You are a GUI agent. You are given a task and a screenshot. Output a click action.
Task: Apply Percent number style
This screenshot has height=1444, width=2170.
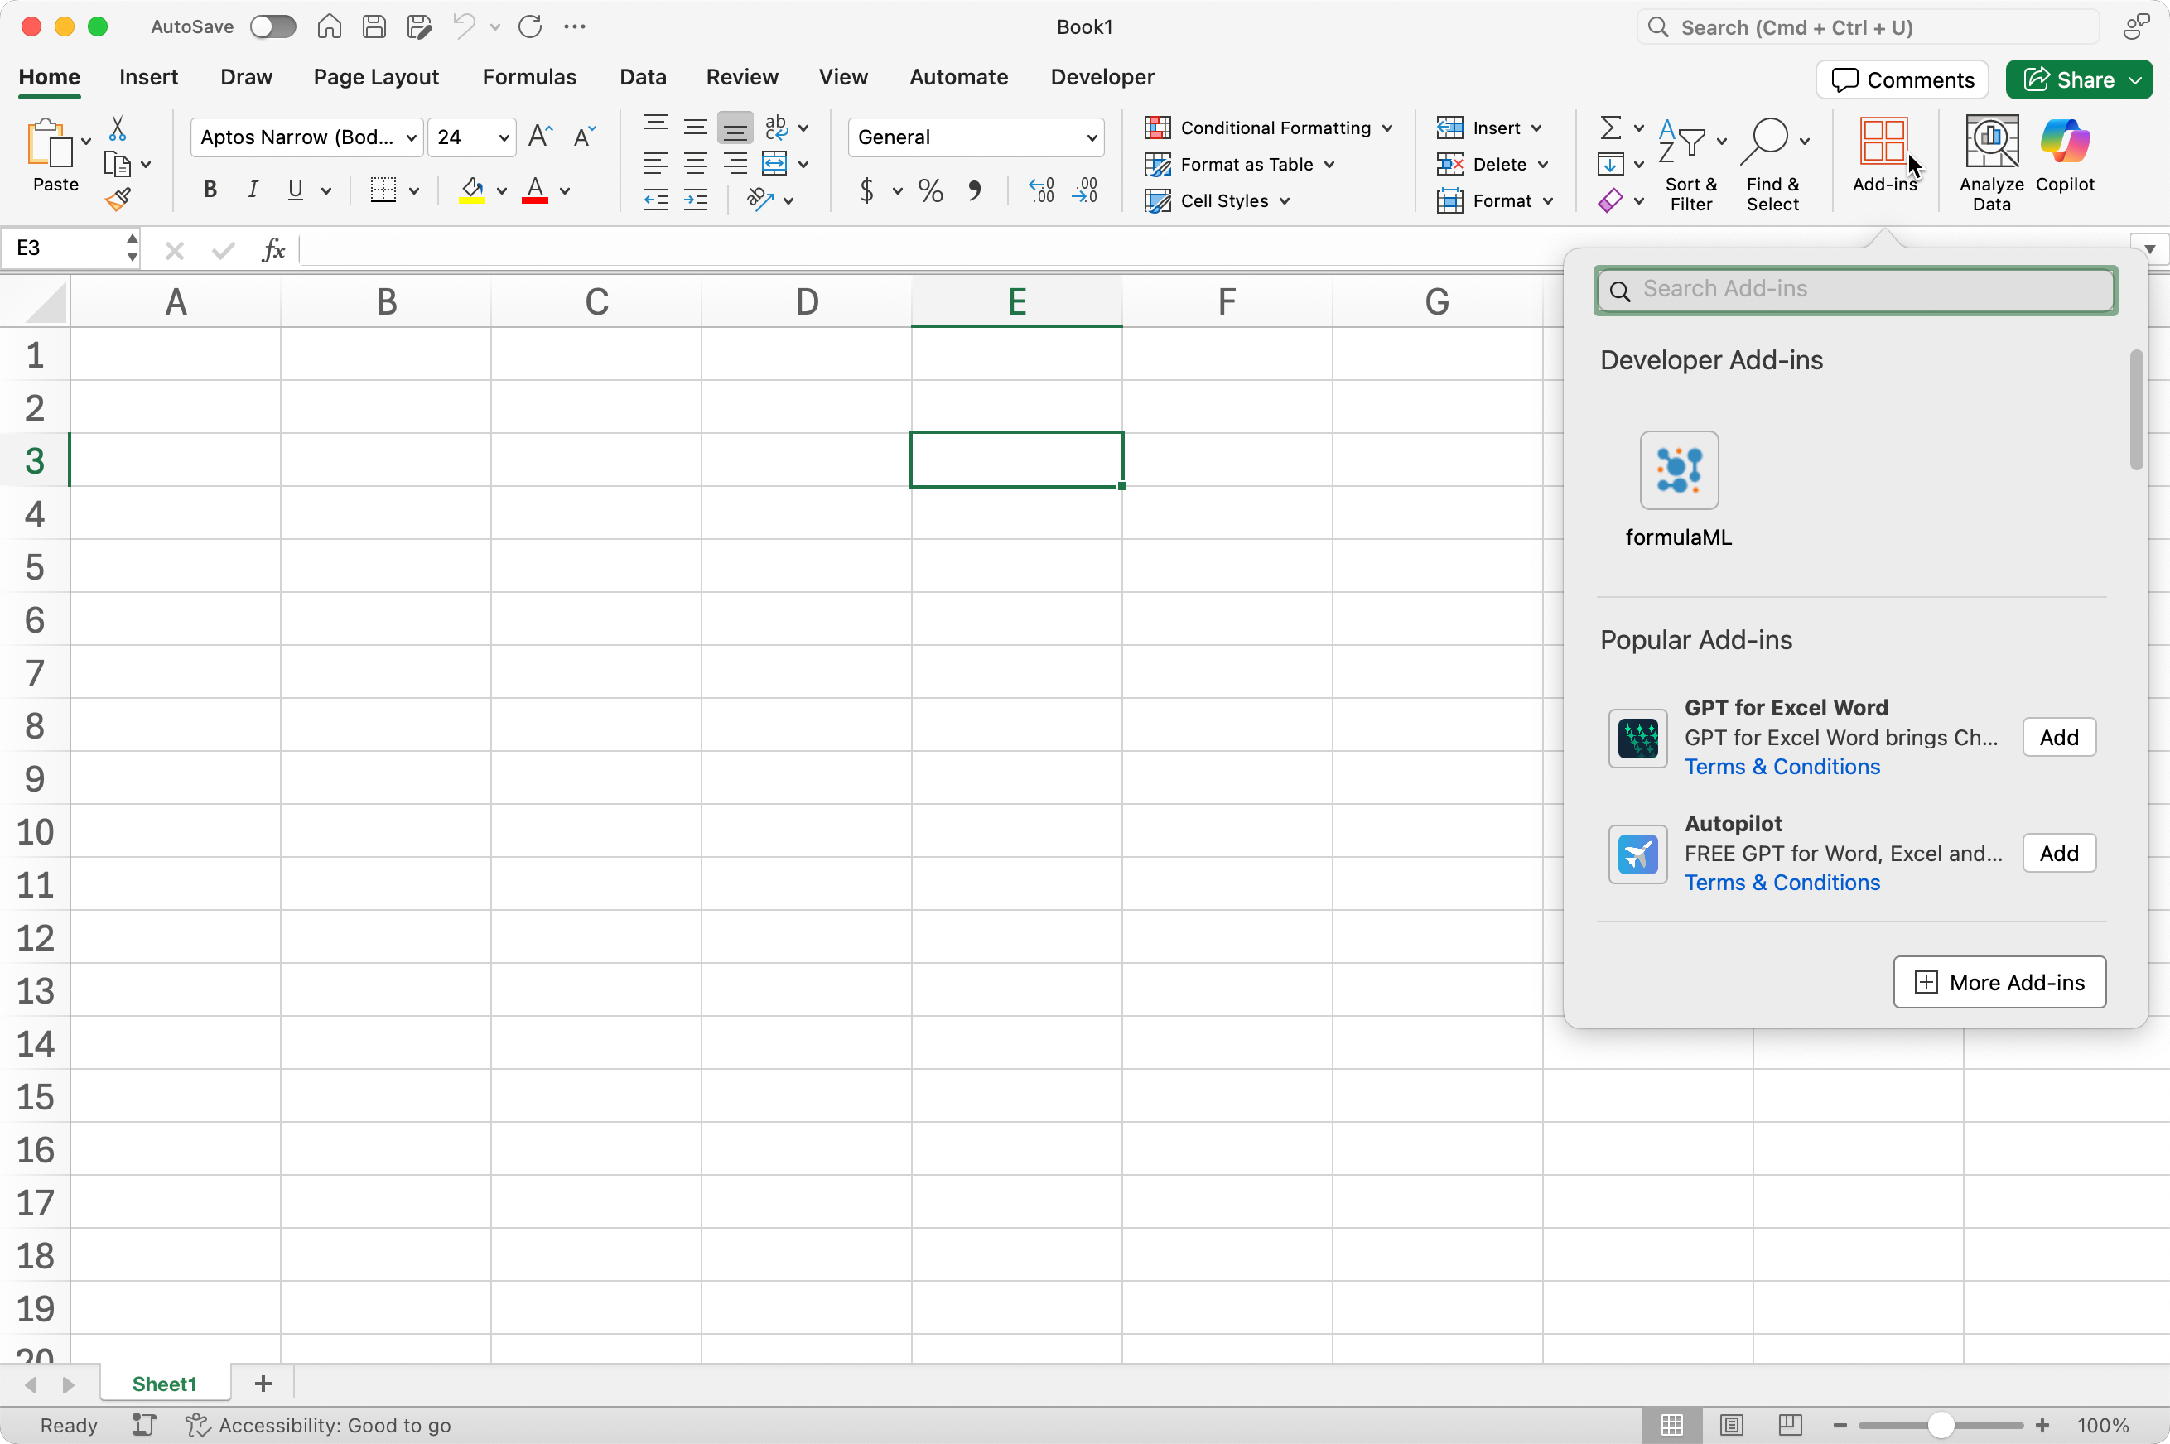[x=929, y=190]
